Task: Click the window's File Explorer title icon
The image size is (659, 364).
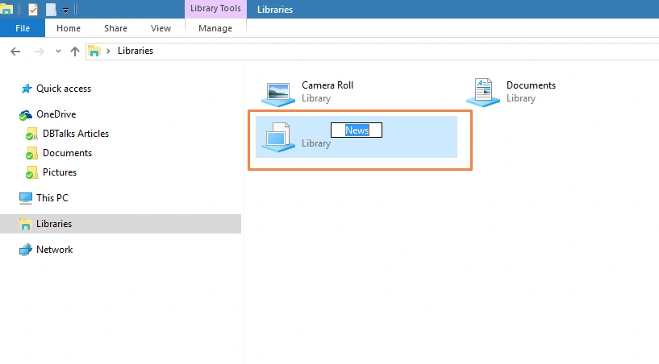Action: [6, 8]
